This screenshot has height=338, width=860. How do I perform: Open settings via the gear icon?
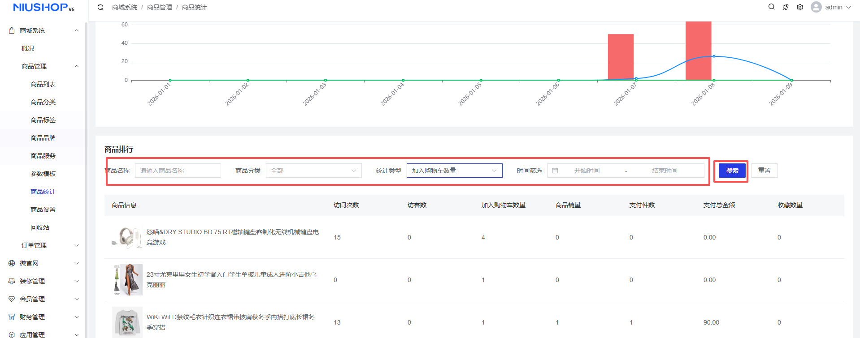click(x=800, y=7)
